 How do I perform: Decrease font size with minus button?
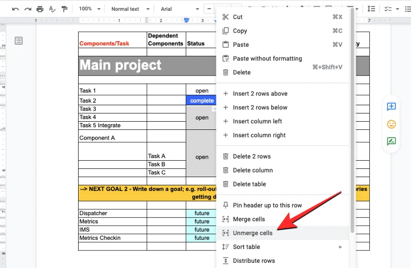pos(209,9)
